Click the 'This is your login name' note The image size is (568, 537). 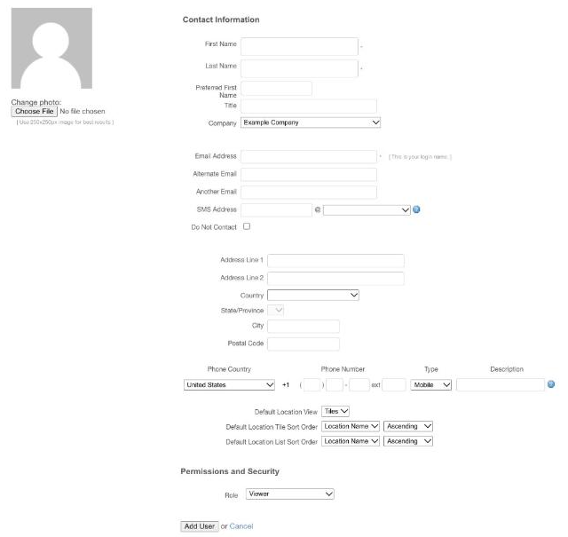(420, 157)
